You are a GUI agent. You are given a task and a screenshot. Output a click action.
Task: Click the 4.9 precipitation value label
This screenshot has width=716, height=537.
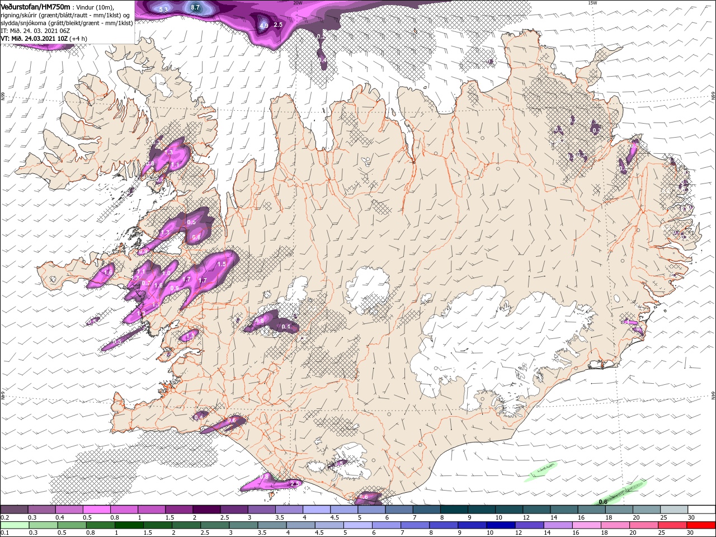(264, 26)
